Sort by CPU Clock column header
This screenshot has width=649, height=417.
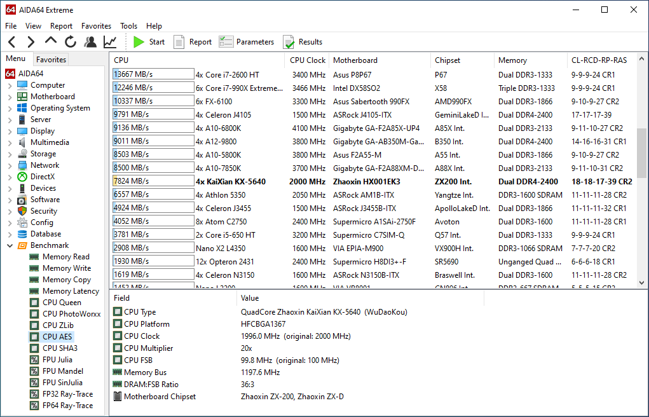[308, 60]
